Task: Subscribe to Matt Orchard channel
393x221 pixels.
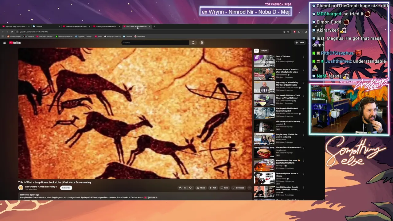Action: point(66,188)
